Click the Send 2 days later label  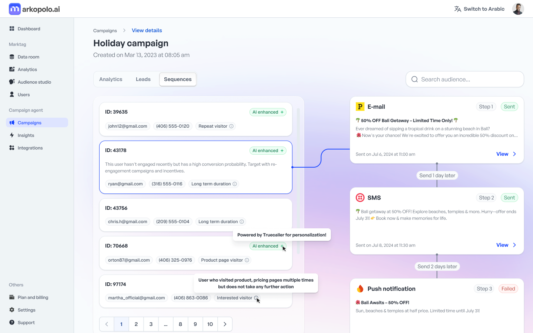click(x=437, y=266)
